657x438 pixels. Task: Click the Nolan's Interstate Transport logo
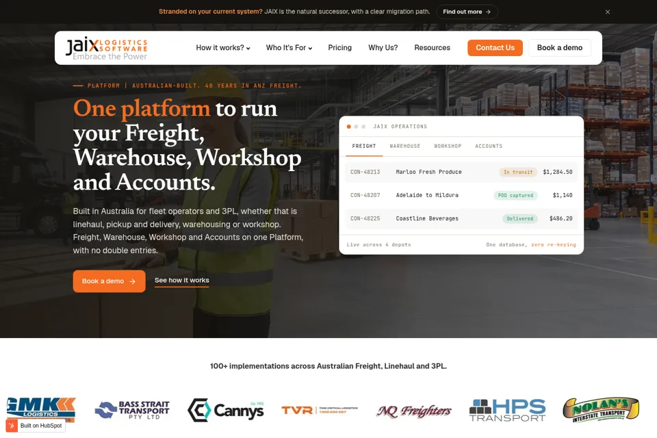point(601,409)
